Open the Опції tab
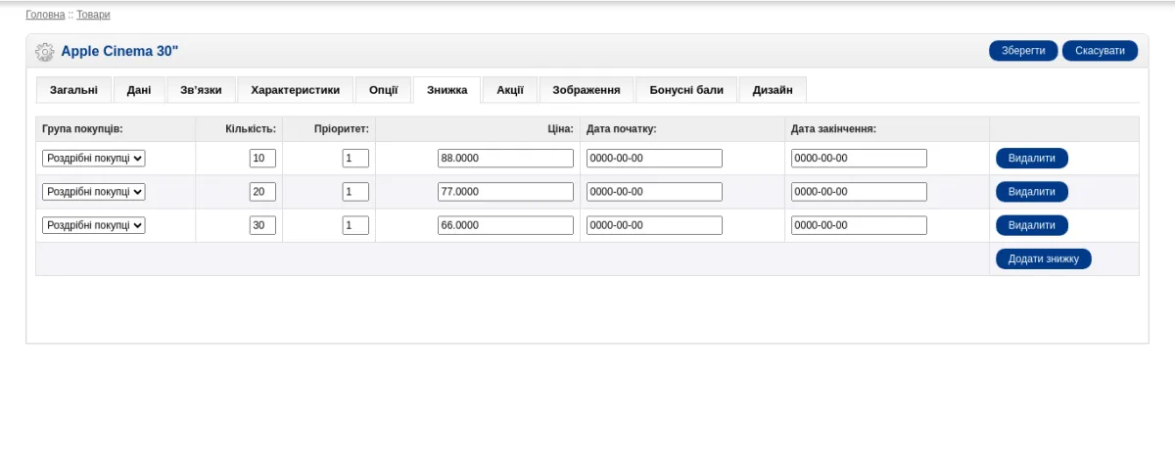Image resolution: width=1175 pixels, height=467 pixels. point(383,90)
